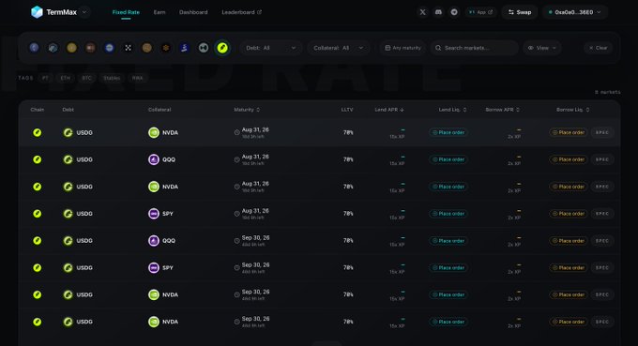Click the round icon right of Discord

(454, 12)
